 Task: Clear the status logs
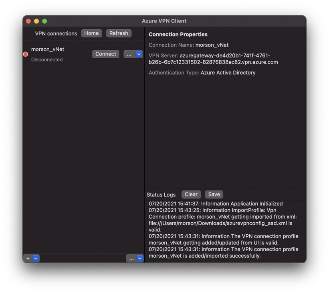click(x=191, y=195)
